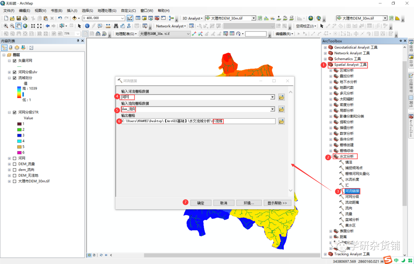Open the input flow direction raster dropdown
This screenshot has width=414, height=264.
coord(273,109)
